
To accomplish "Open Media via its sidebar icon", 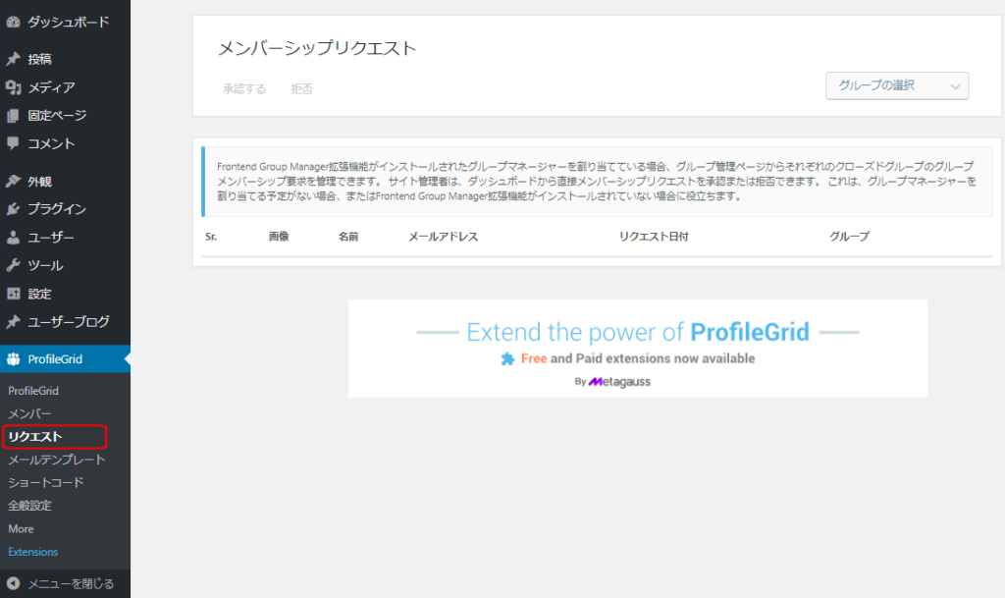I will click(13, 87).
